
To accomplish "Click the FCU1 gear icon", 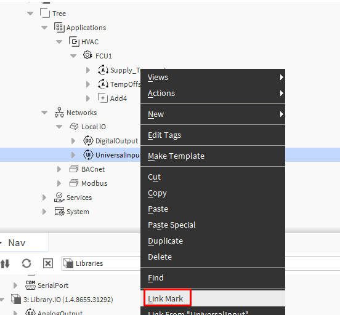I will click(87, 55).
